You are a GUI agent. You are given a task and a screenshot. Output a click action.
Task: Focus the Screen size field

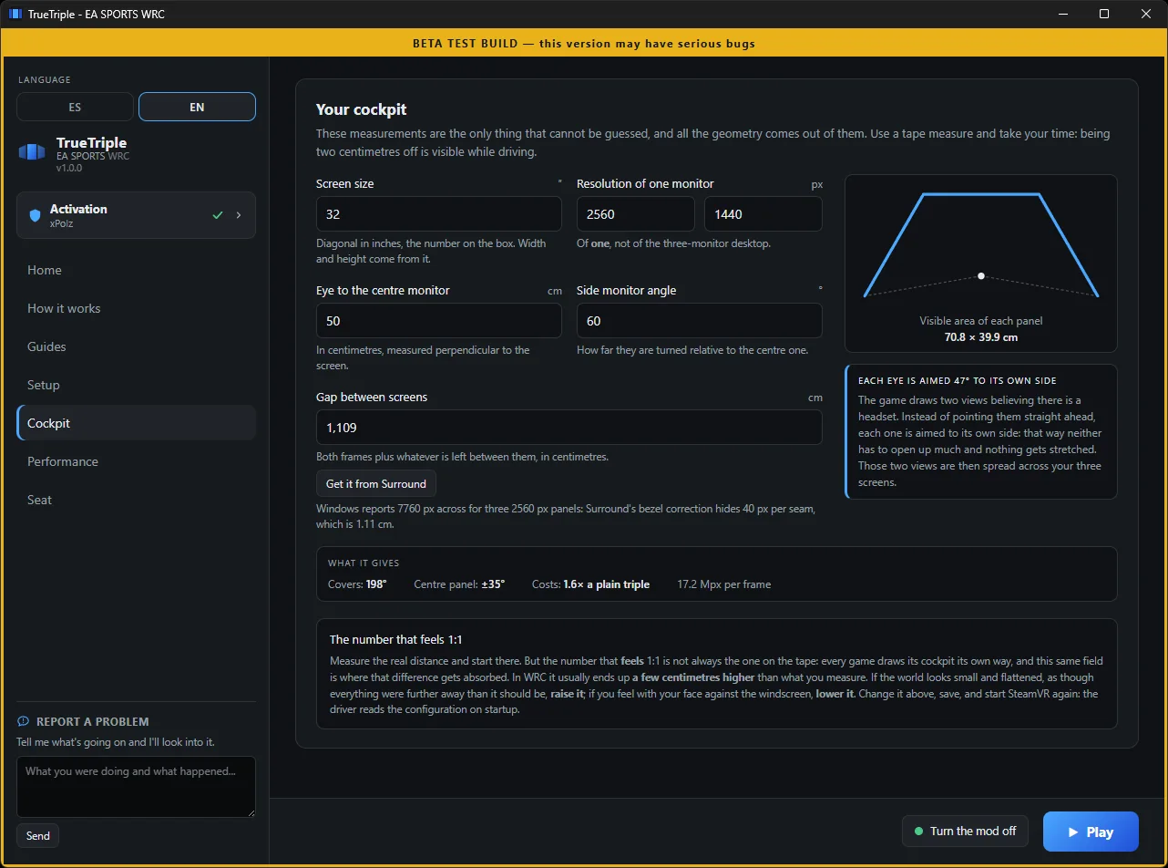pyautogui.click(x=439, y=214)
